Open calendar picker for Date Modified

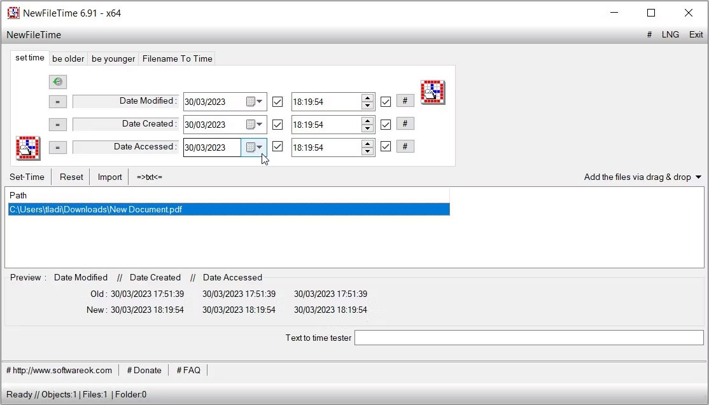click(254, 102)
